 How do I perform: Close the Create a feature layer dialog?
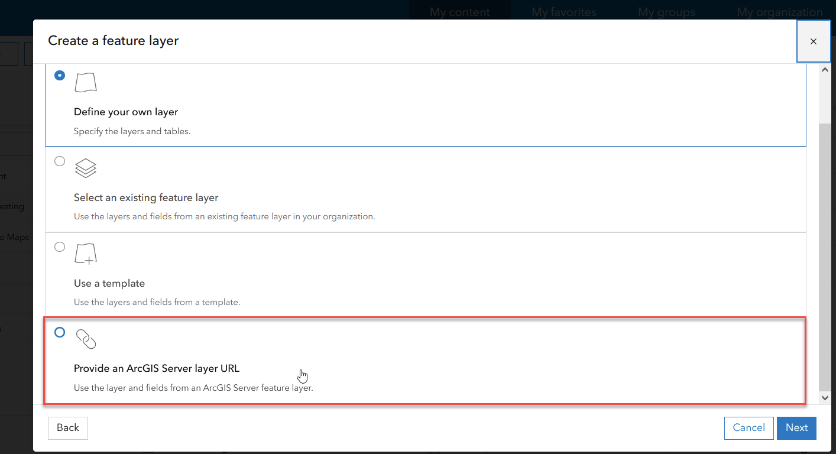(814, 41)
